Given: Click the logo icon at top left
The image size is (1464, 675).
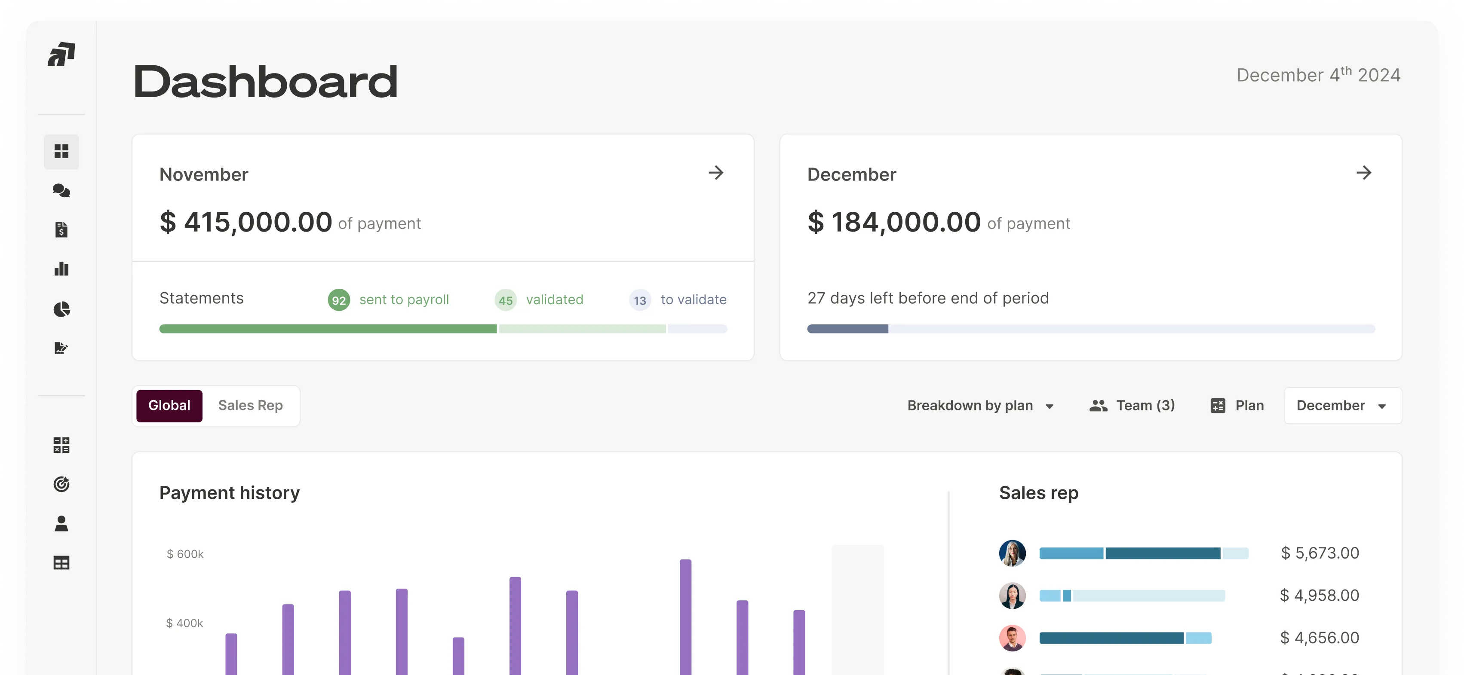Looking at the screenshot, I should (61, 55).
